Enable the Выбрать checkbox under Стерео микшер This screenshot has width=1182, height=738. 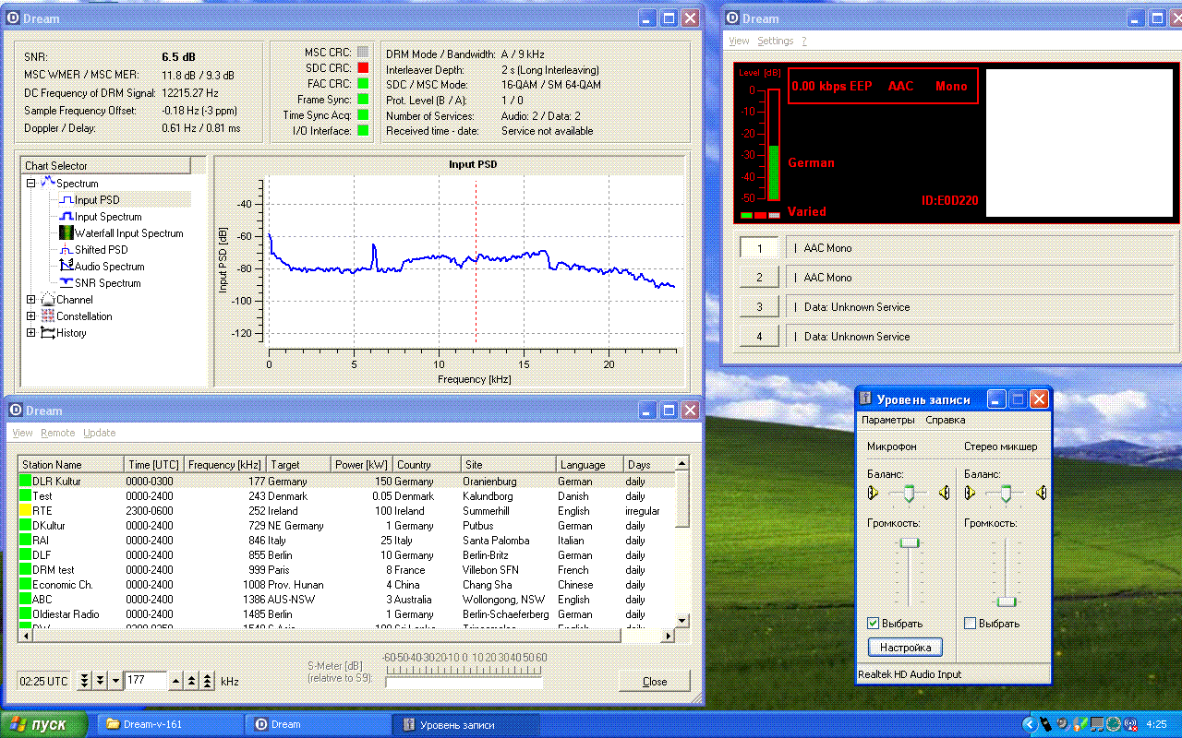tap(971, 624)
